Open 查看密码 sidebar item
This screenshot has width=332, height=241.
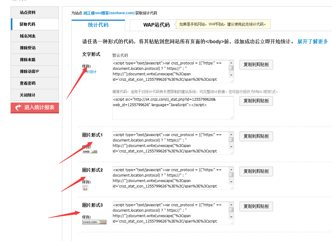35,83
